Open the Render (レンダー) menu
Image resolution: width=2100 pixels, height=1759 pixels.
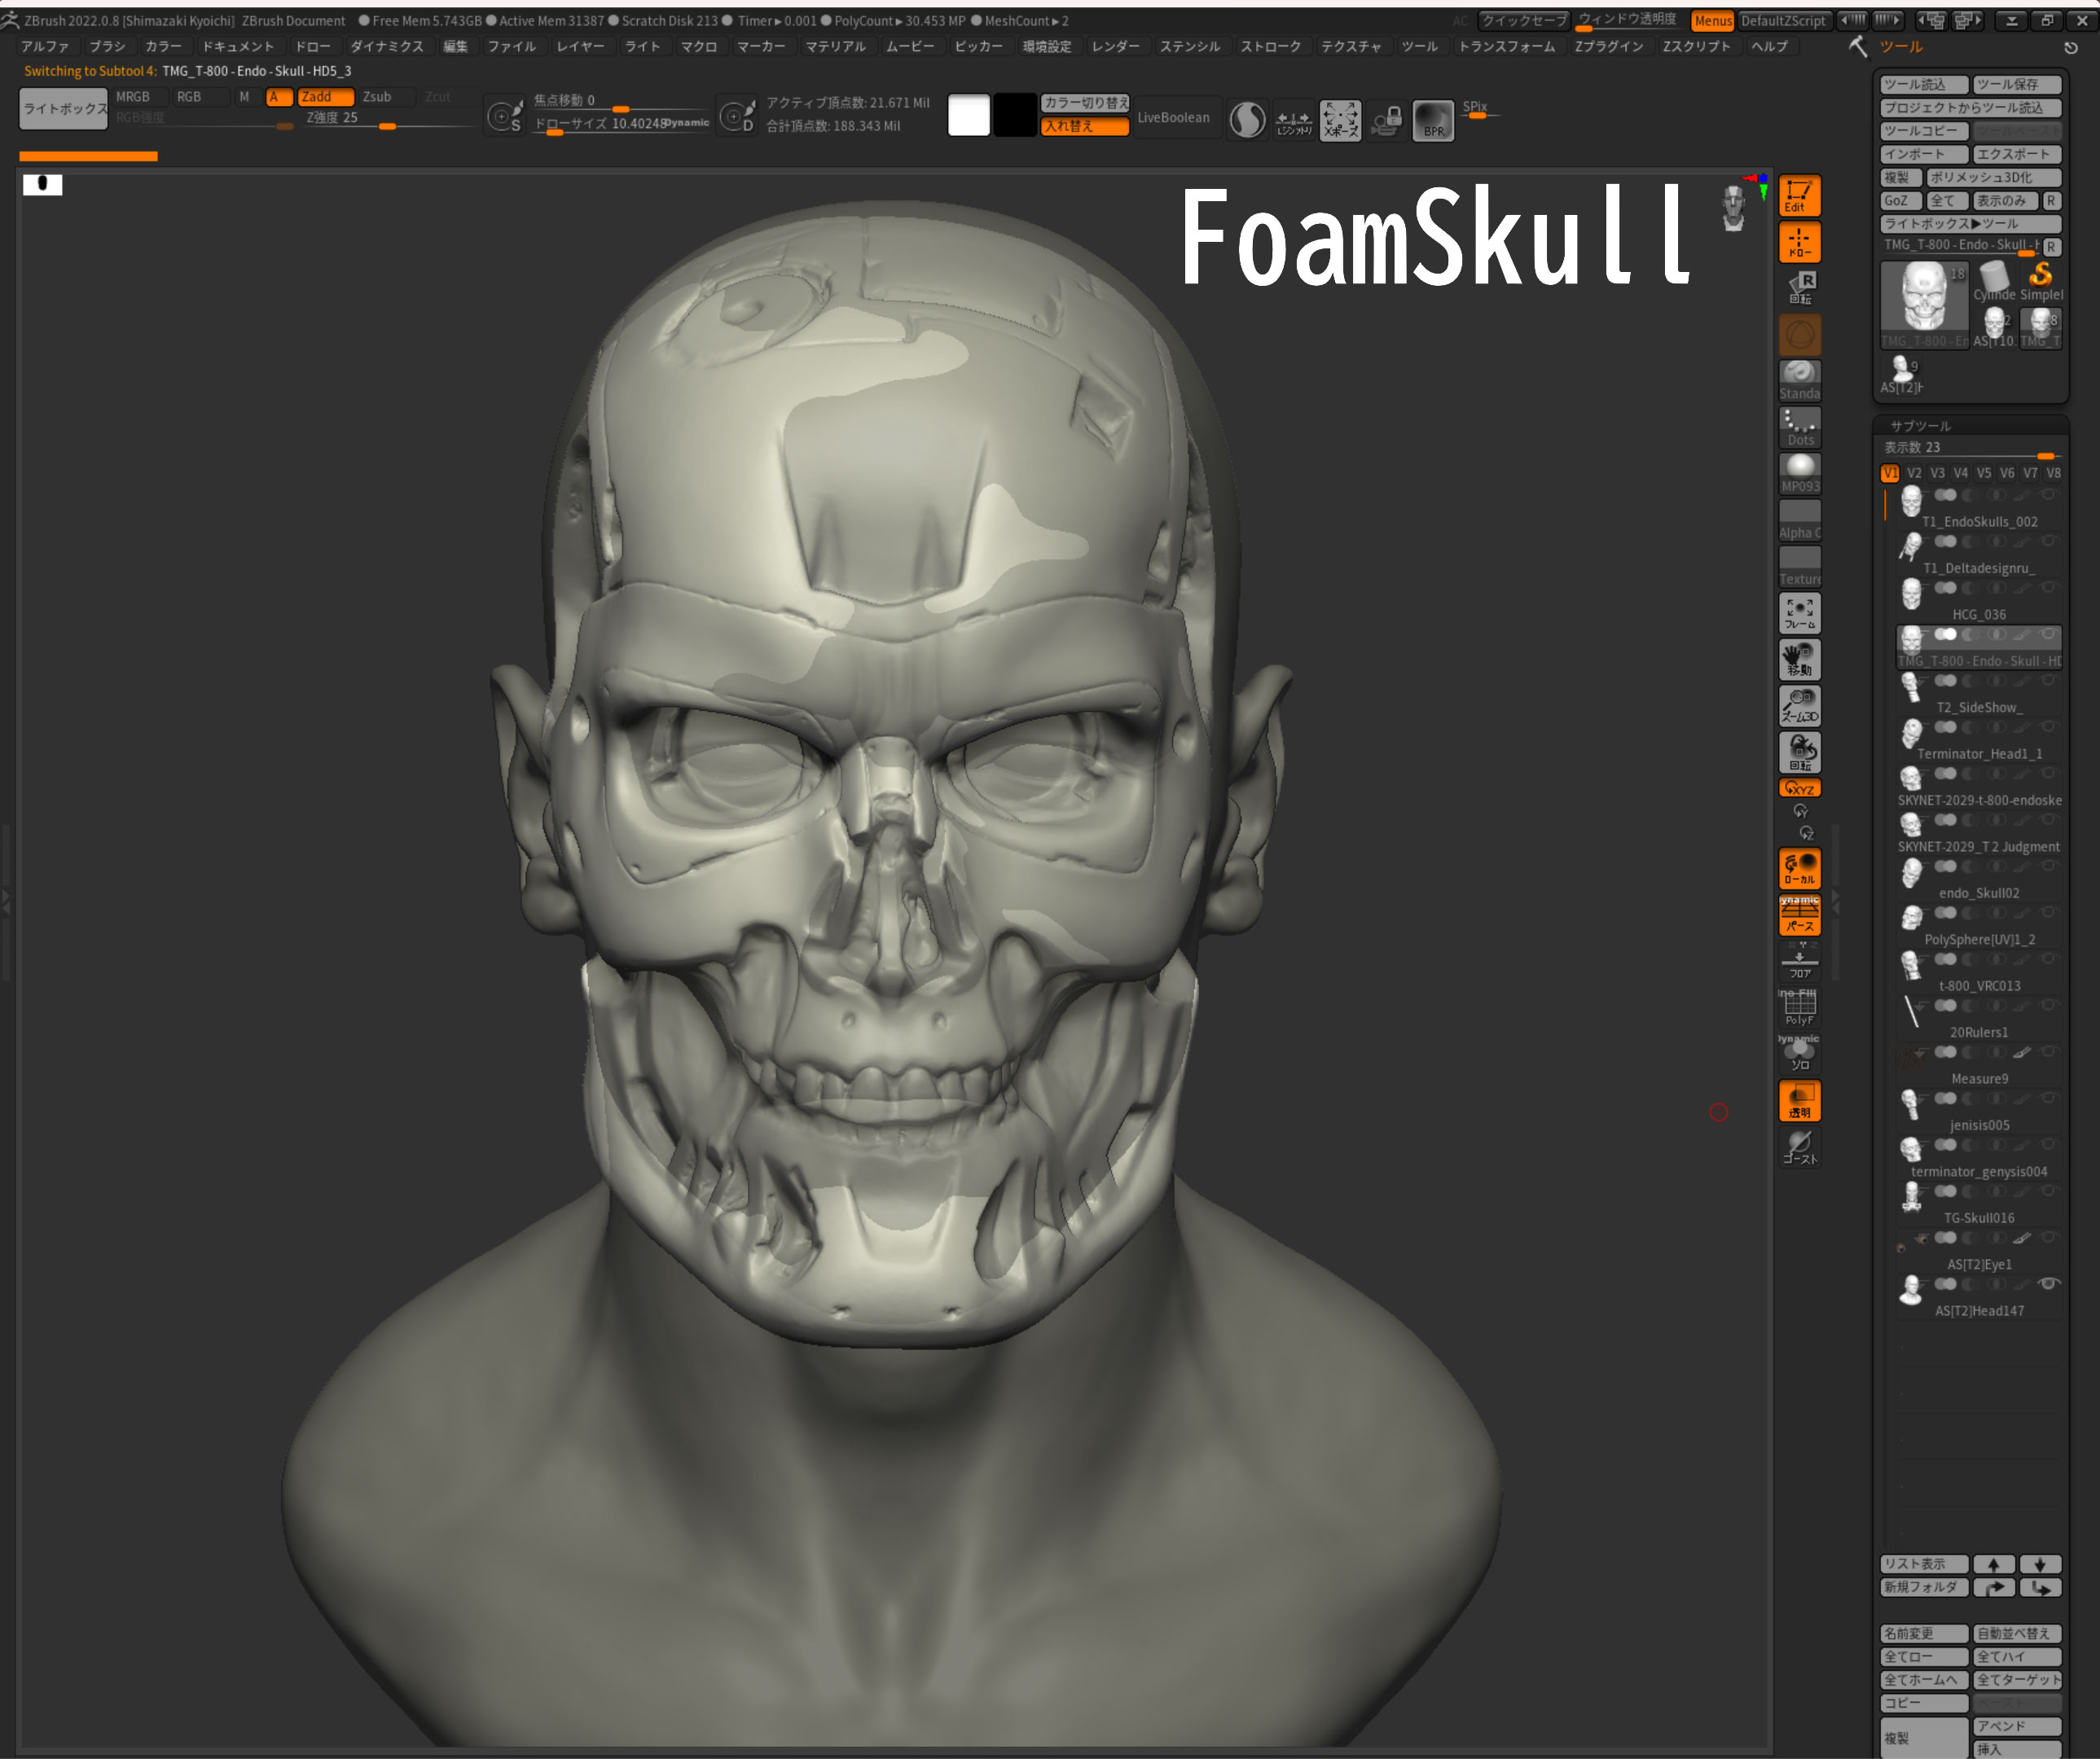click(1115, 47)
